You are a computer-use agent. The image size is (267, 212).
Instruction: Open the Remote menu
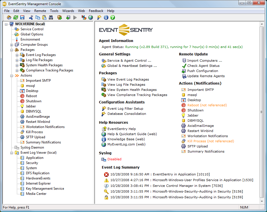tap(40, 11)
